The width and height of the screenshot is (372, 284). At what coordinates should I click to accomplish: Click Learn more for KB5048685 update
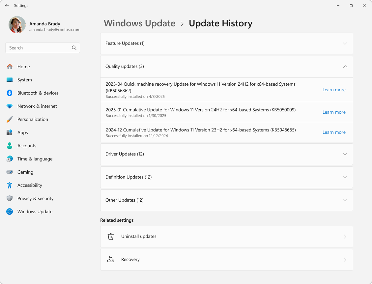pos(334,132)
